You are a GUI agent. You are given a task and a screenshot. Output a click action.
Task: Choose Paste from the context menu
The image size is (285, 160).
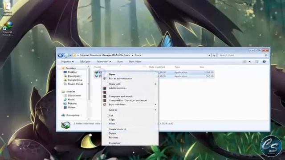click(112, 124)
